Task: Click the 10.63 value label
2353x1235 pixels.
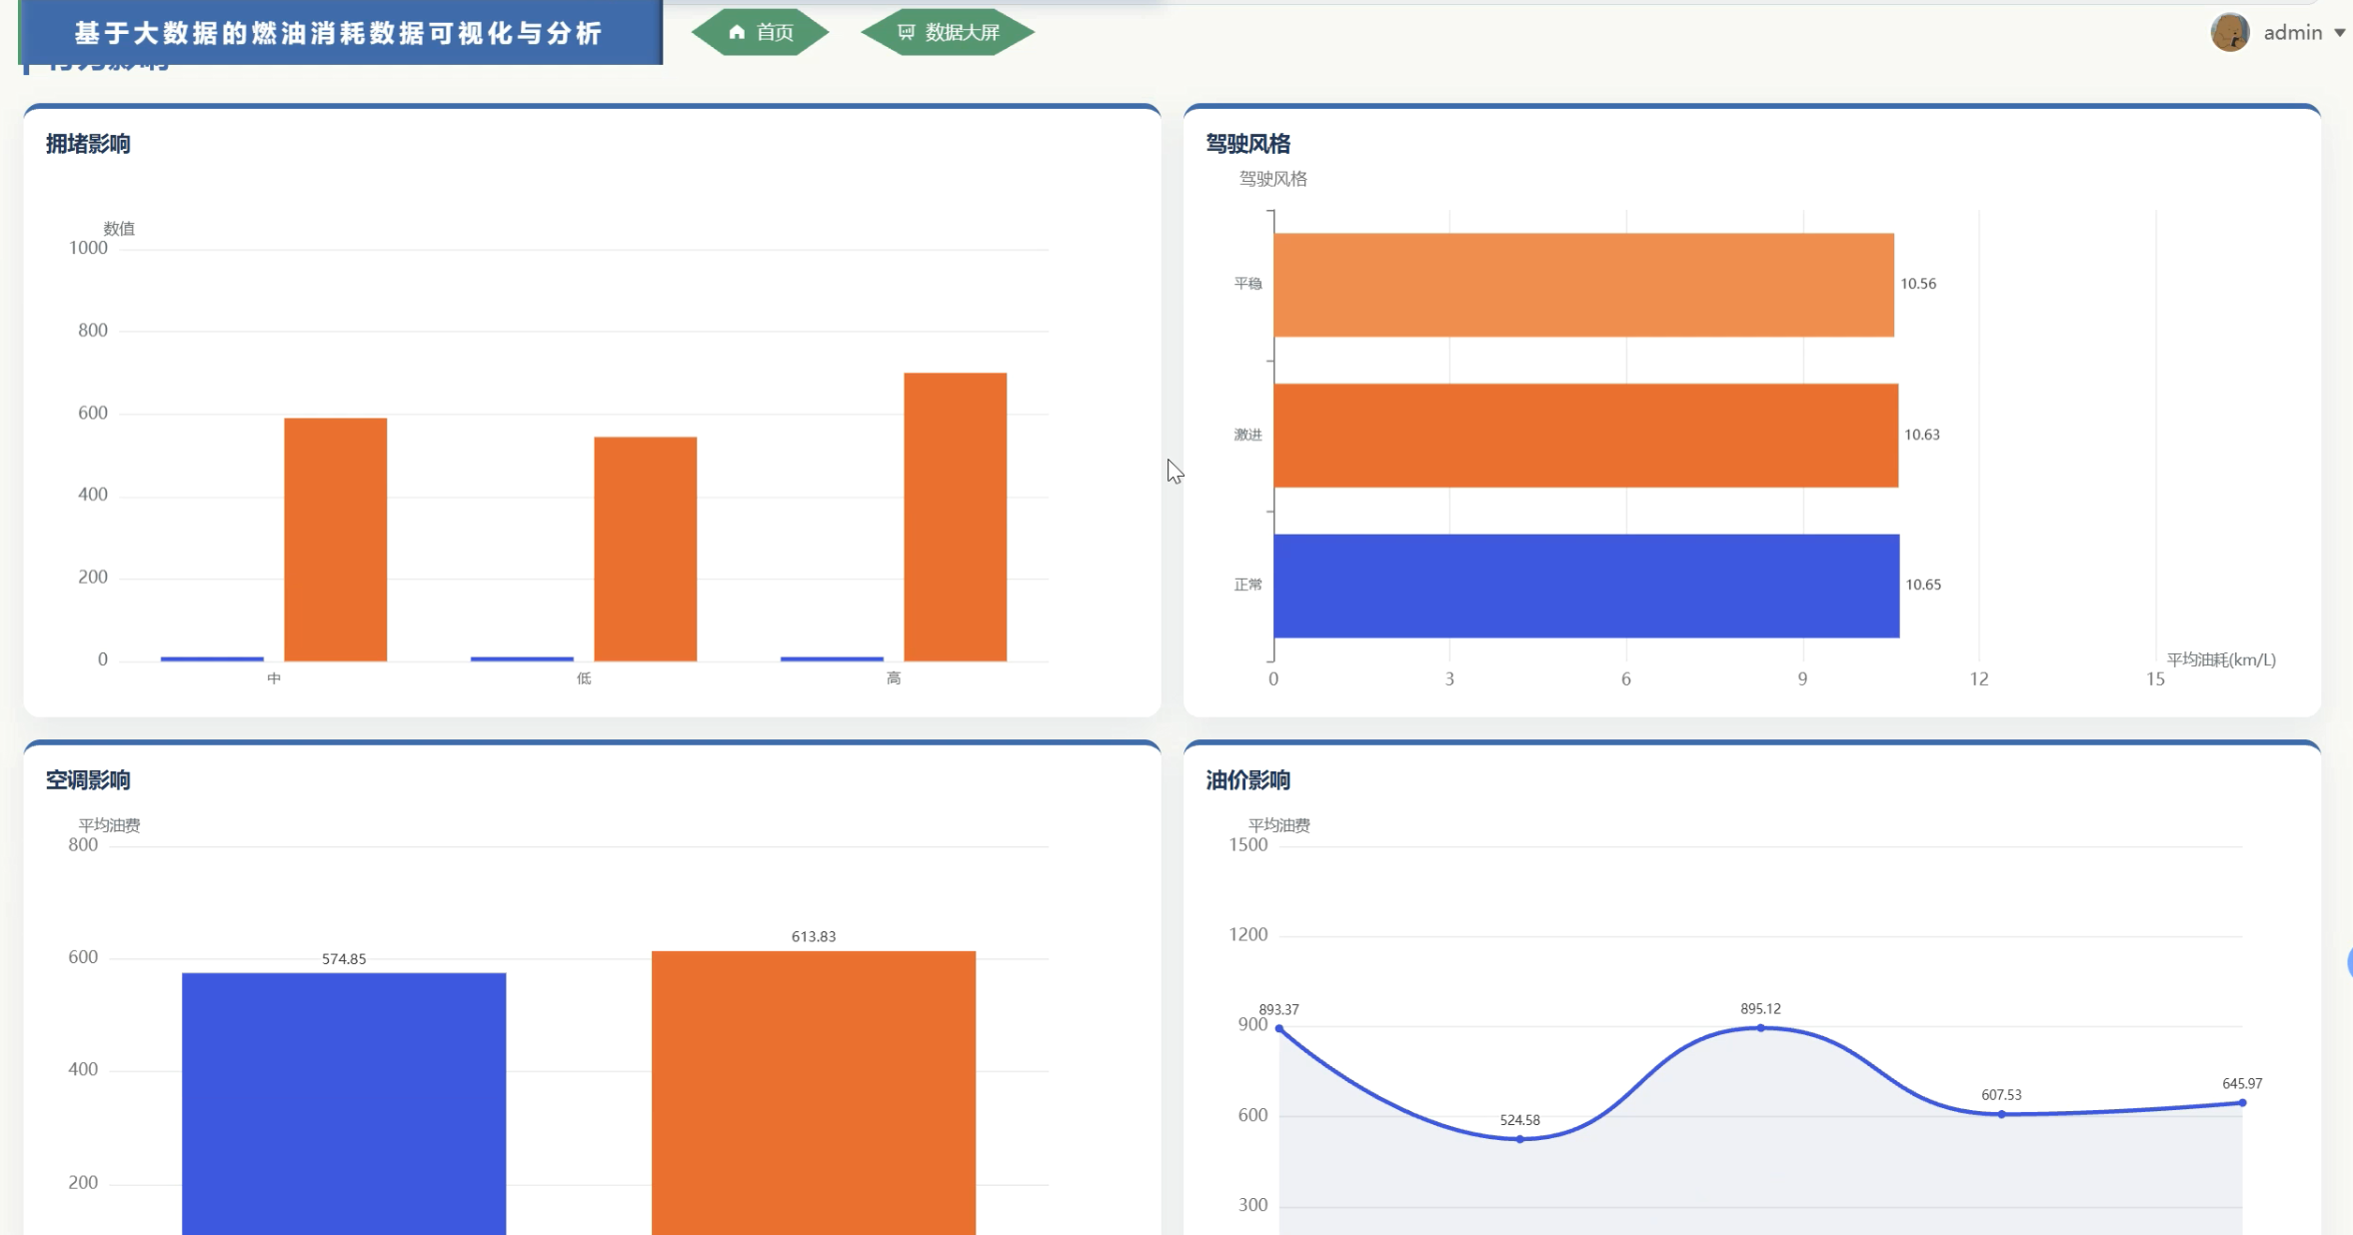Action: tap(1921, 435)
